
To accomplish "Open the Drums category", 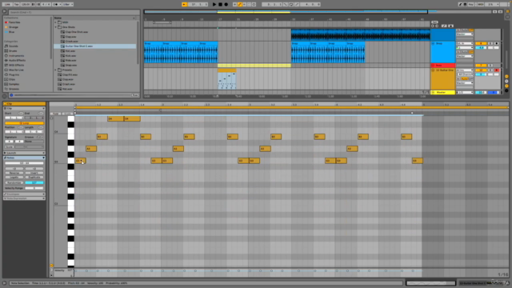I will (13, 51).
